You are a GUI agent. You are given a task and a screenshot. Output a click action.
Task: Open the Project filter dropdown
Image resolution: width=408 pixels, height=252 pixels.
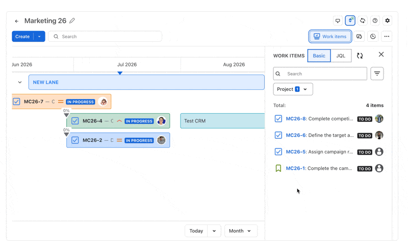293,89
